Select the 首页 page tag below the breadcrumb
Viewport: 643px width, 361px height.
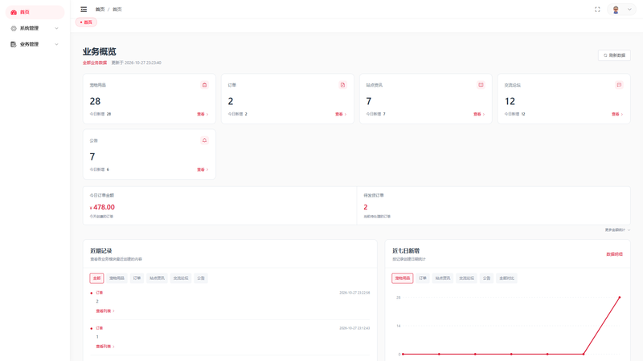tap(86, 22)
